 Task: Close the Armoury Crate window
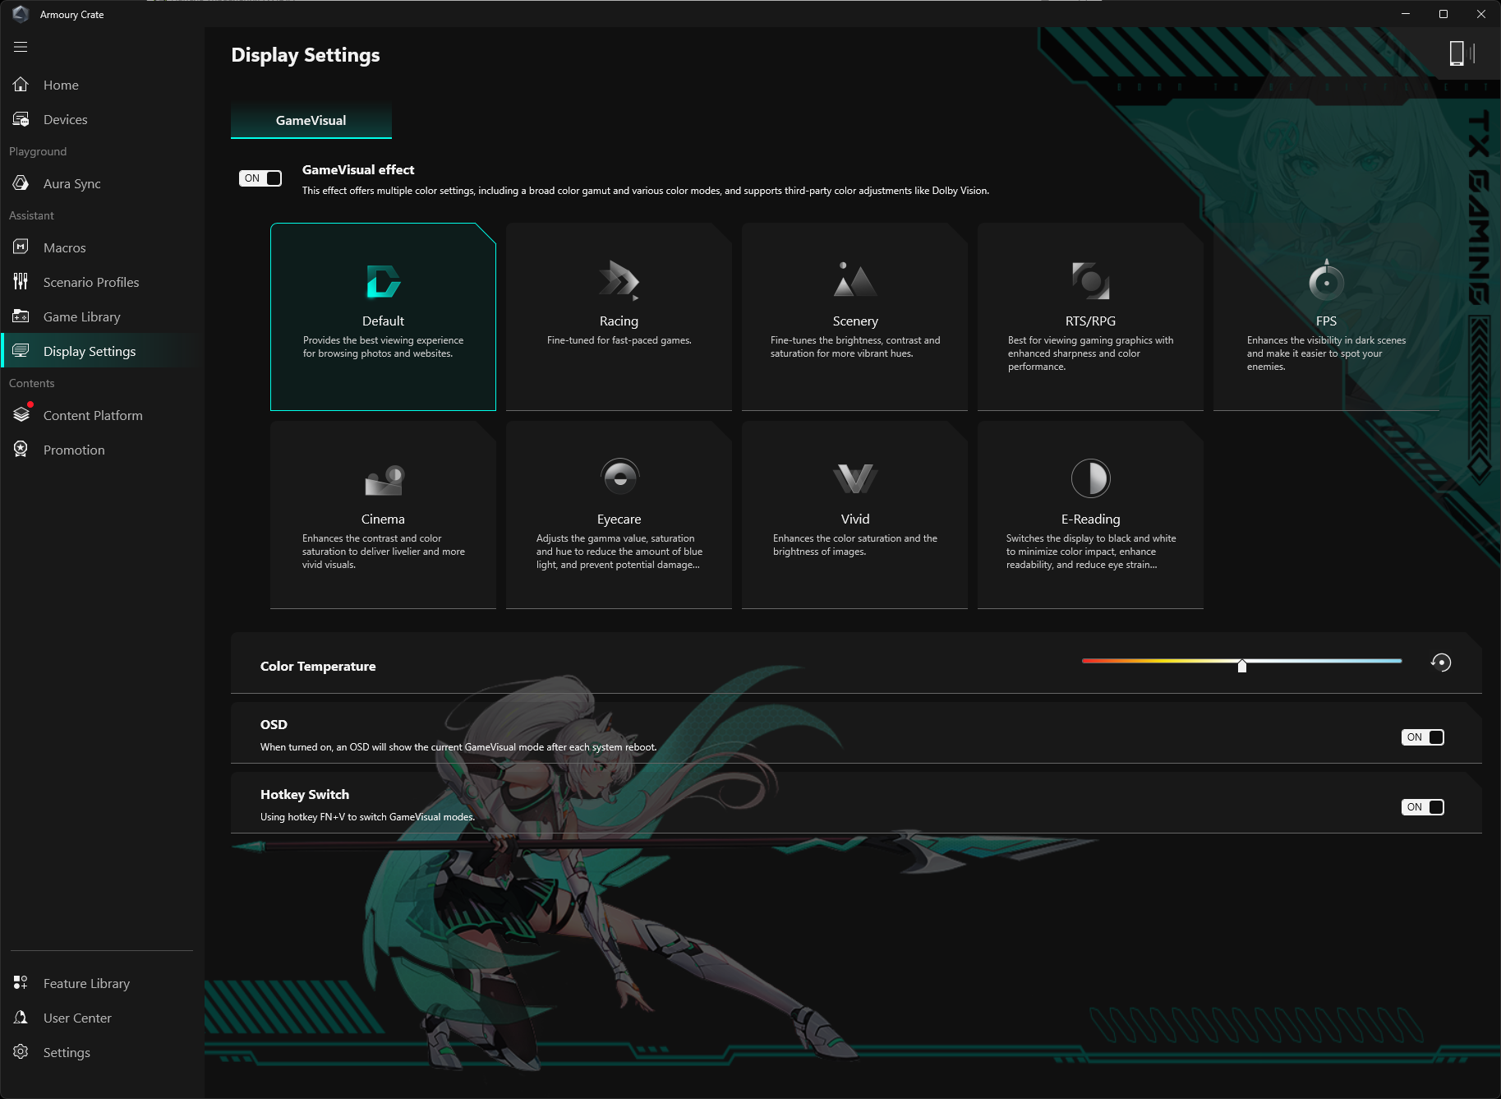pyautogui.click(x=1481, y=14)
